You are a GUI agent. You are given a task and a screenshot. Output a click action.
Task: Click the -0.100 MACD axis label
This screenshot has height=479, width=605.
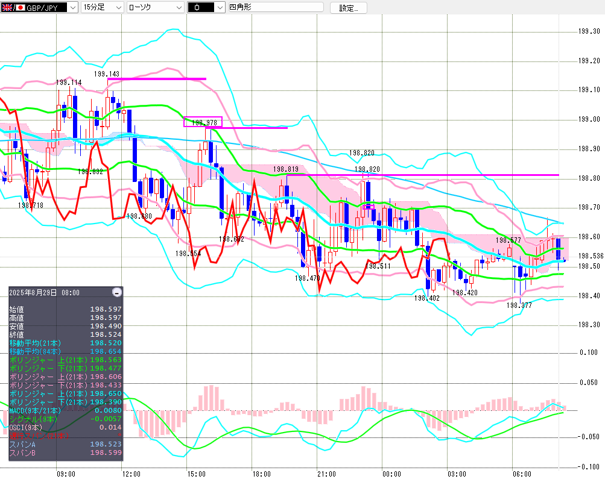pyautogui.click(x=588, y=467)
